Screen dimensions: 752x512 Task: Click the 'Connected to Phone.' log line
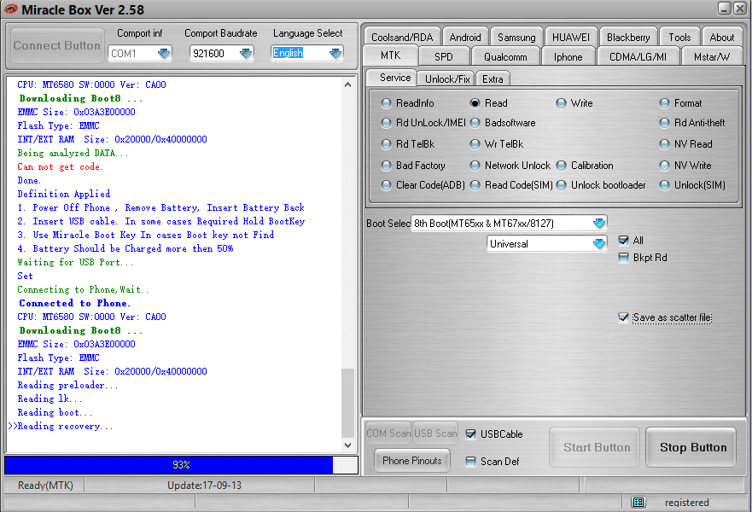click(x=74, y=304)
